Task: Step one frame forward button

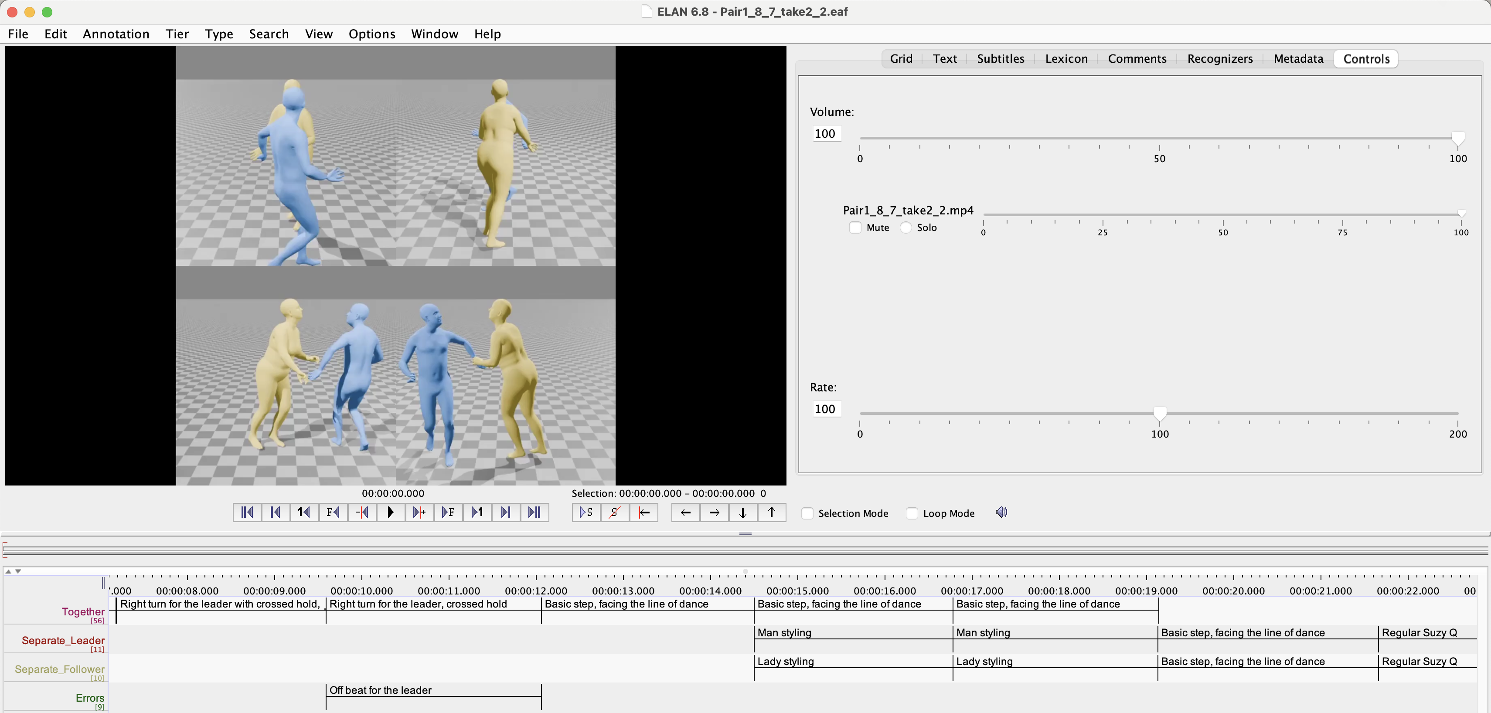Action: tap(448, 512)
